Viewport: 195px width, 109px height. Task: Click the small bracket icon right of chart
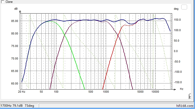point(190,96)
